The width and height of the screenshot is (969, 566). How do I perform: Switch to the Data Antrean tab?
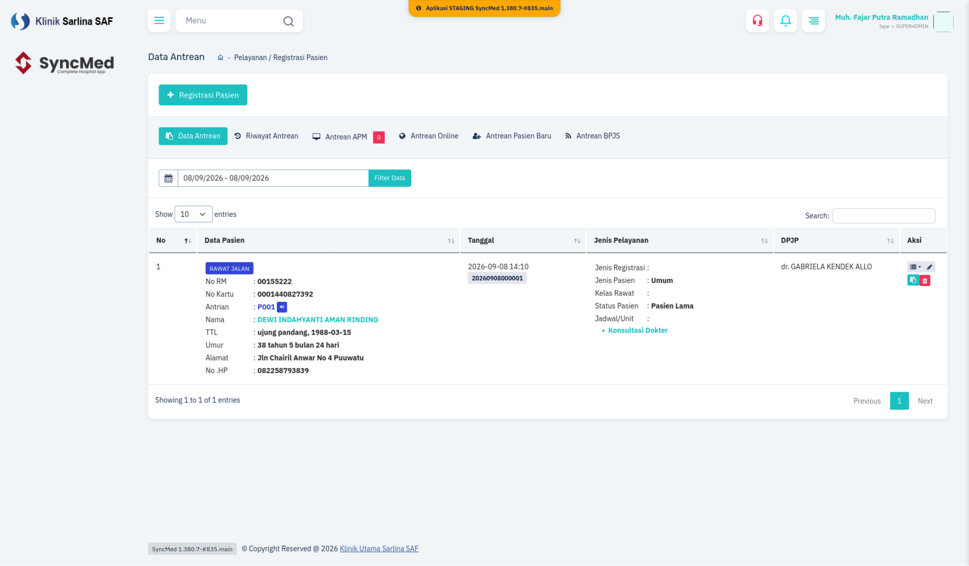193,136
